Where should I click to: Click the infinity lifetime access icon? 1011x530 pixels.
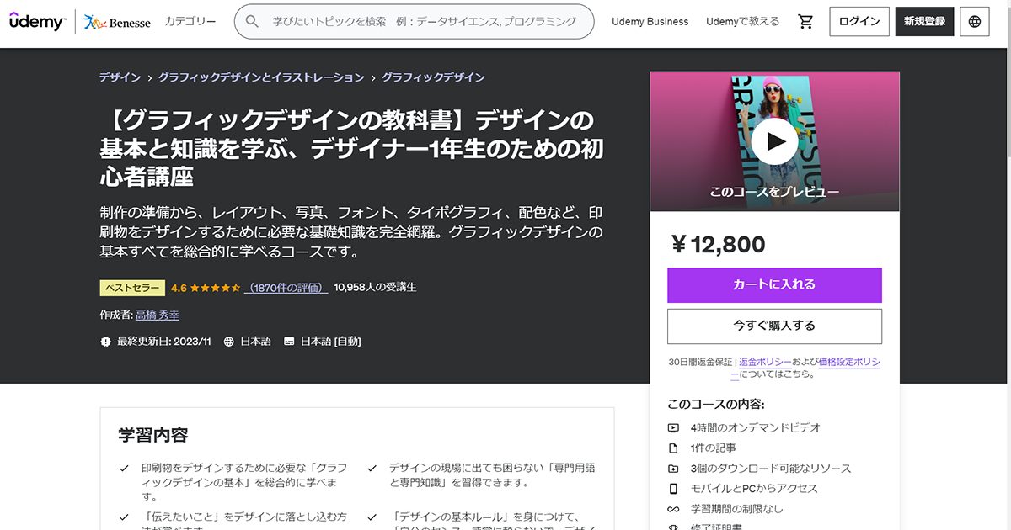pos(673,509)
